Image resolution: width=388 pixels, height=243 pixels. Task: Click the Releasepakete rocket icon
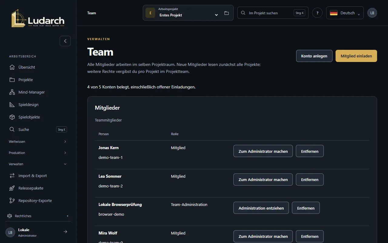[x=12, y=188]
